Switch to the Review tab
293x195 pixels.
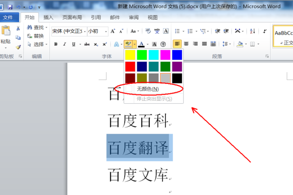pos(134,18)
